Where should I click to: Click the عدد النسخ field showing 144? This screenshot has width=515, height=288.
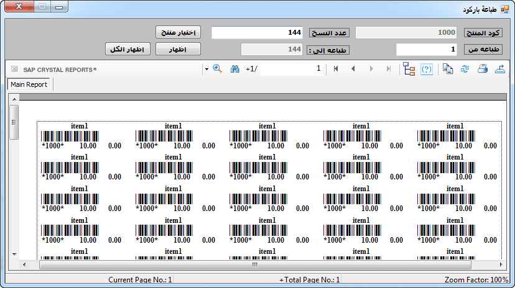[257, 32]
